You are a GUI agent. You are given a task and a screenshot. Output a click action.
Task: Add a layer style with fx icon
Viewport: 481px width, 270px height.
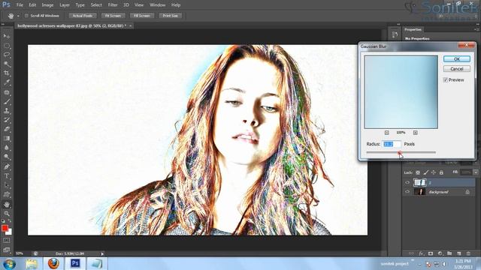pyautogui.click(x=421, y=253)
